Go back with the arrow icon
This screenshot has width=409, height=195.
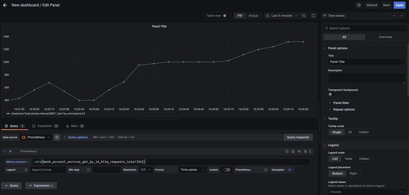[5, 5]
